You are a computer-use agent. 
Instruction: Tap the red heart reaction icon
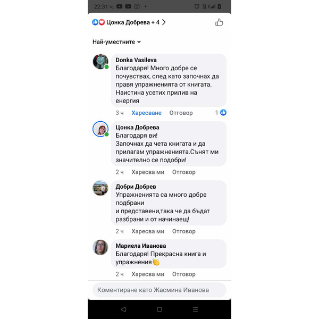coord(102,22)
